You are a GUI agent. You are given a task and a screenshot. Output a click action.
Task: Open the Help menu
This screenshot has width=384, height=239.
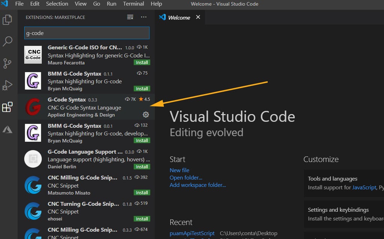tap(156, 4)
